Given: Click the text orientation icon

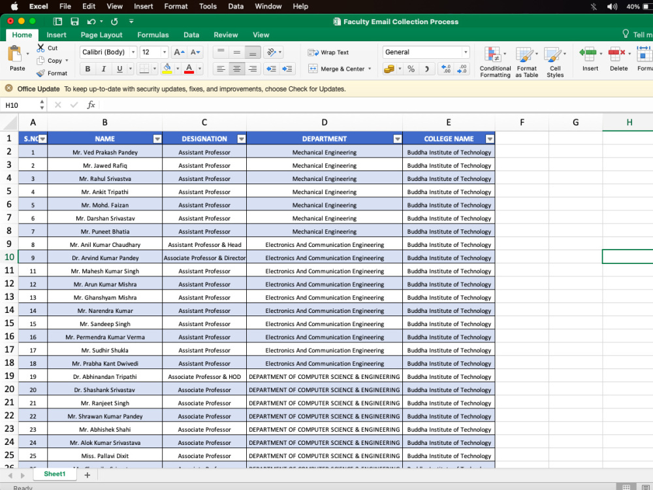Looking at the screenshot, I should 272,52.
